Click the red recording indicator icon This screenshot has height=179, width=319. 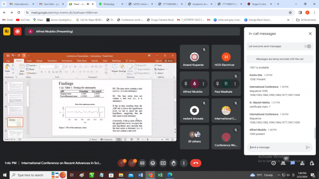(17, 31)
